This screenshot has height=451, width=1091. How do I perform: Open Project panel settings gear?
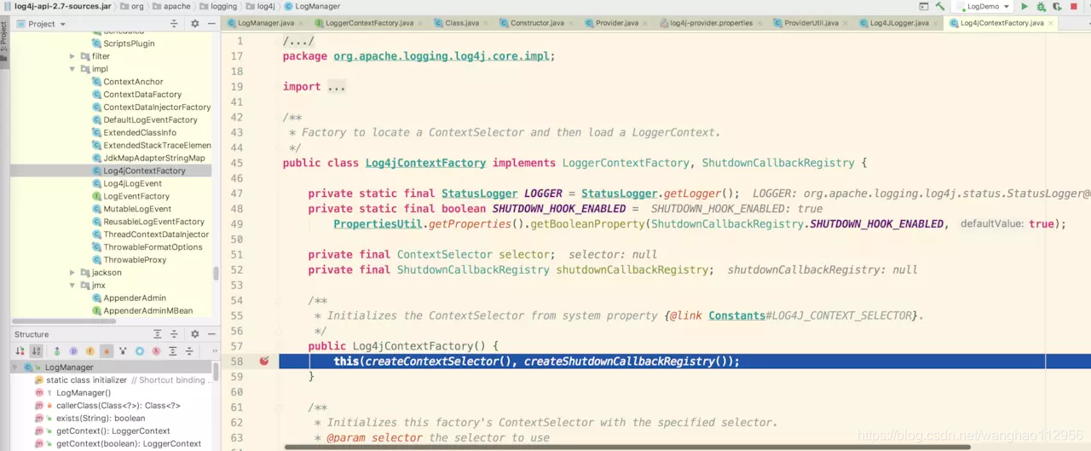coord(195,24)
